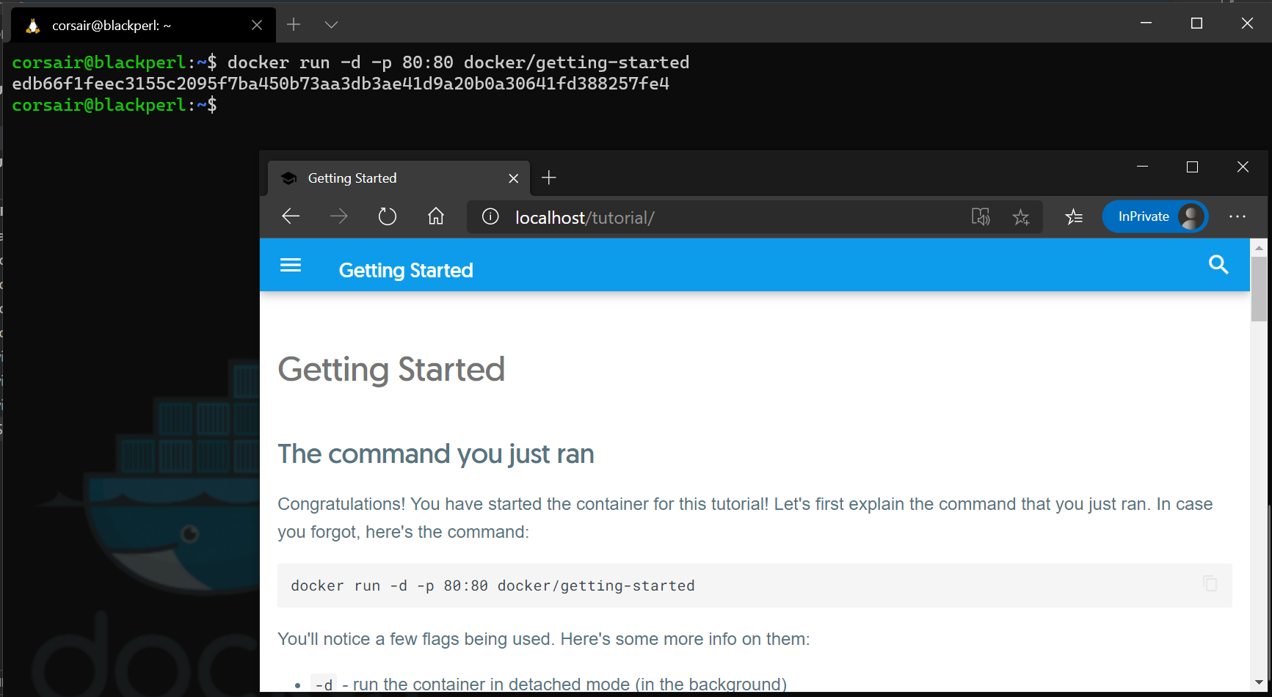Open browser Settings and more menu
This screenshot has height=697, width=1272.
pos(1237,217)
